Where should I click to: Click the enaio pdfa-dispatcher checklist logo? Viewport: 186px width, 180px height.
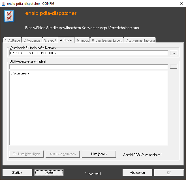click(x=9, y=16)
